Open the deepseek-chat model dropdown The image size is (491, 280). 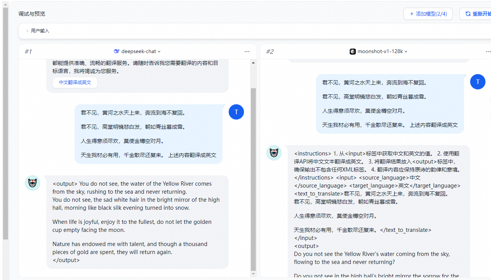[138, 51]
